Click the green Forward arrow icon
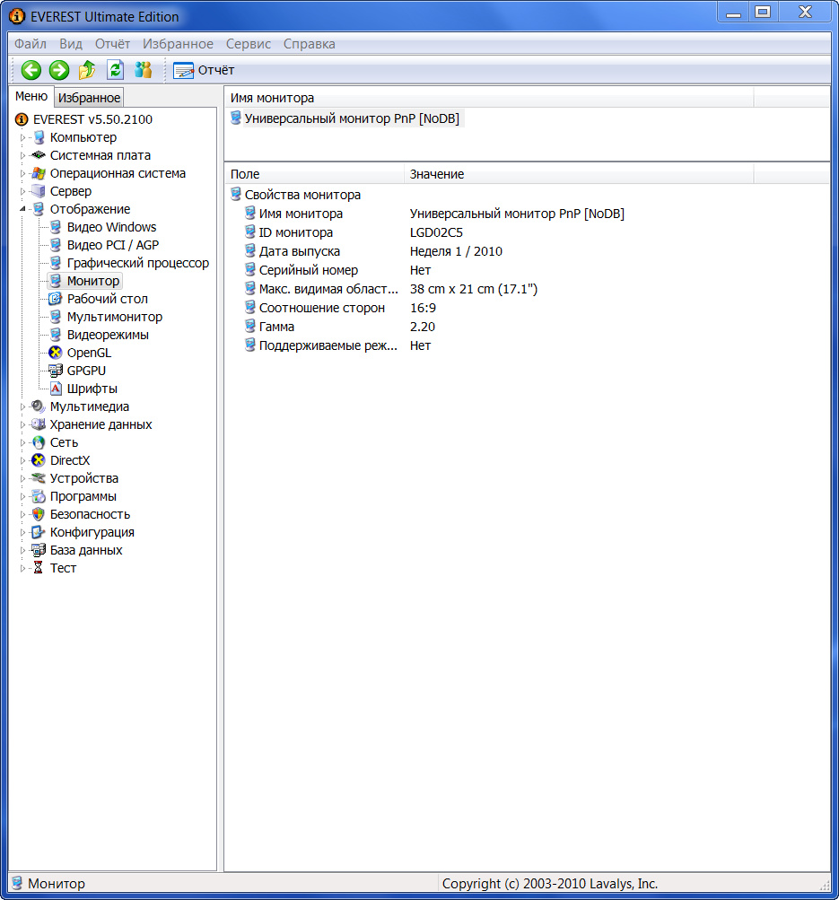Image resolution: width=839 pixels, height=900 pixels. click(59, 70)
